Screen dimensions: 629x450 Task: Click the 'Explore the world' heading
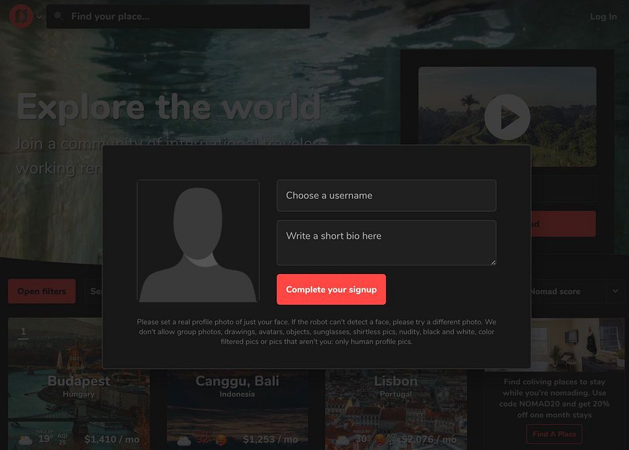pos(169,107)
